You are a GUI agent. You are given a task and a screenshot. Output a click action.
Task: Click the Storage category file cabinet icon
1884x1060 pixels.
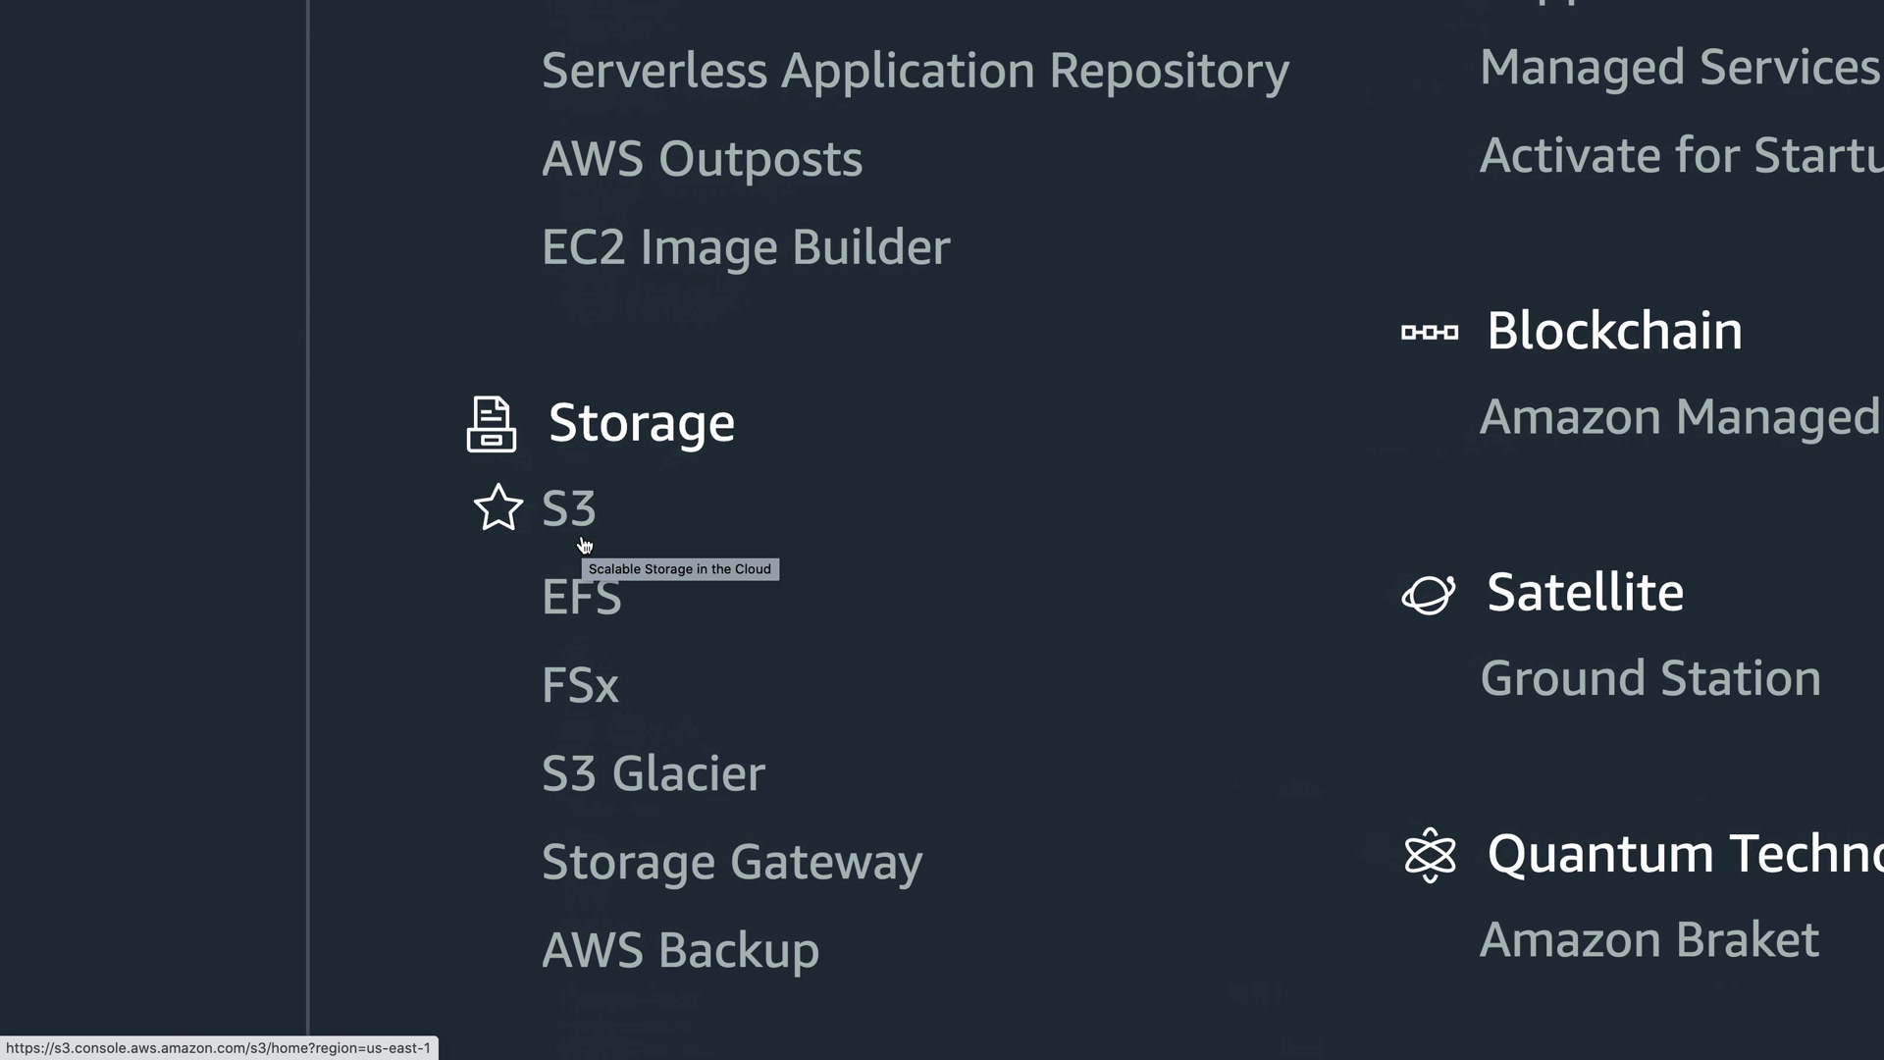click(x=491, y=424)
